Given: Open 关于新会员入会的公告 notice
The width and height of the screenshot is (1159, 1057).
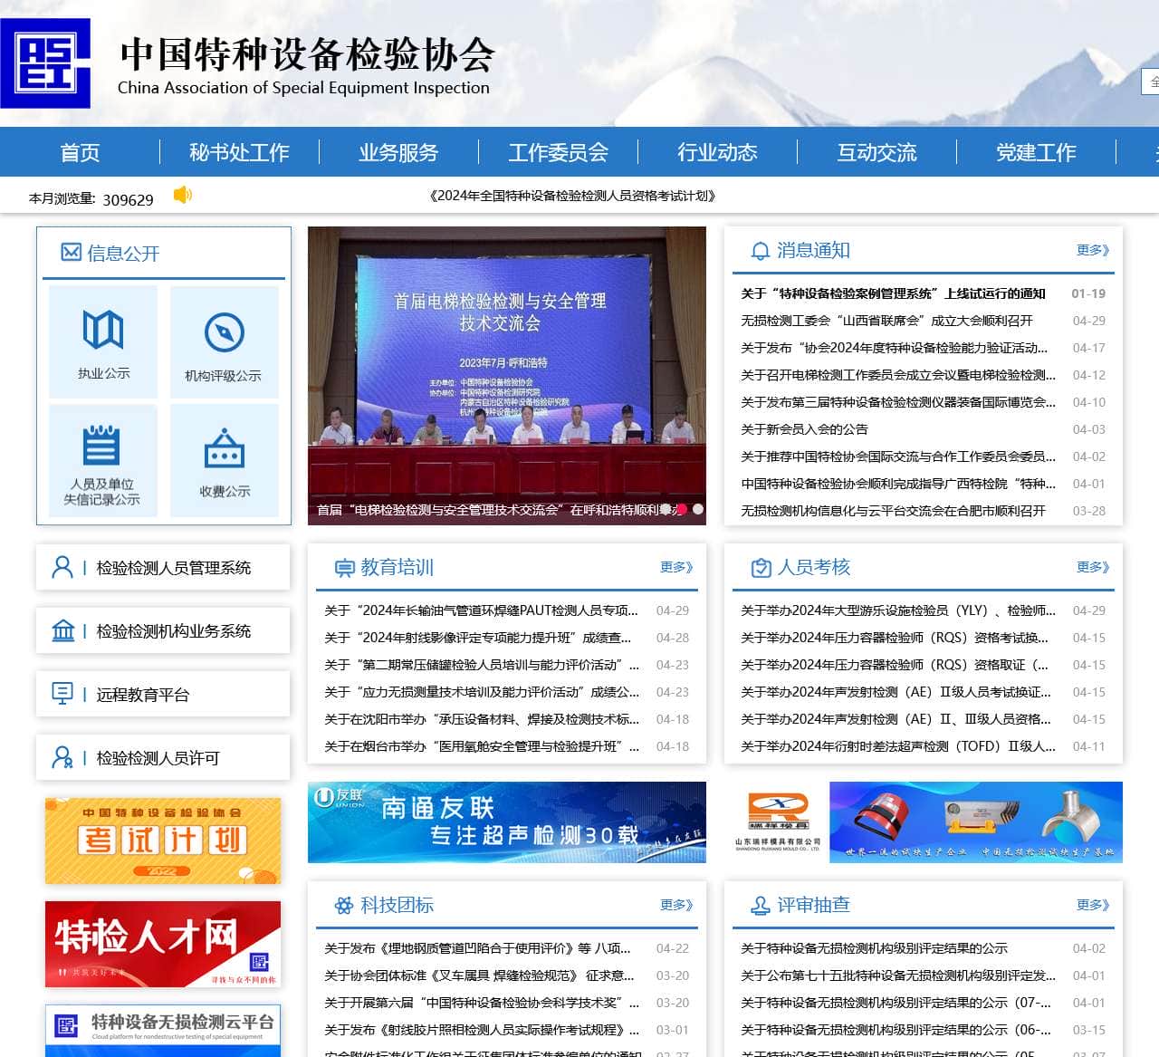Looking at the screenshot, I should [x=804, y=429].
